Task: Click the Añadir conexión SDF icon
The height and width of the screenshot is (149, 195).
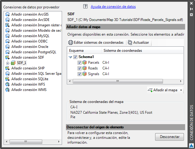Action: click(x=7, y=57)
